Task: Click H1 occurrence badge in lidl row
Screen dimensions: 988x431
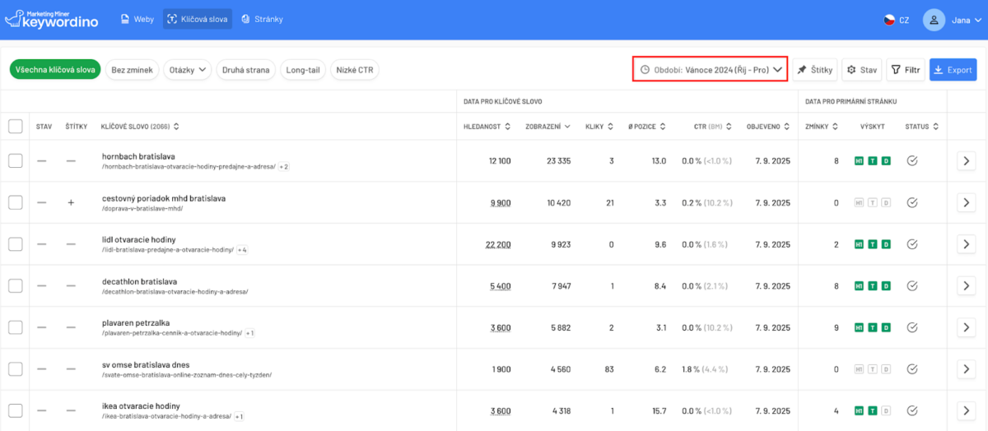Action: [860, 244]
